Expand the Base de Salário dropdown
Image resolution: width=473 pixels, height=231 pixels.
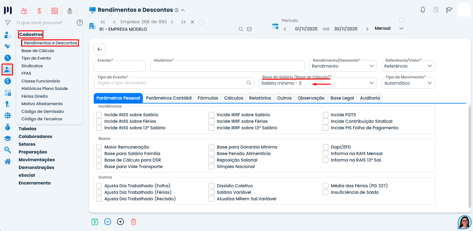click(318, 83)
